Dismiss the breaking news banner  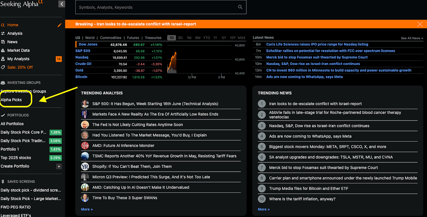(x=420, y=24)
